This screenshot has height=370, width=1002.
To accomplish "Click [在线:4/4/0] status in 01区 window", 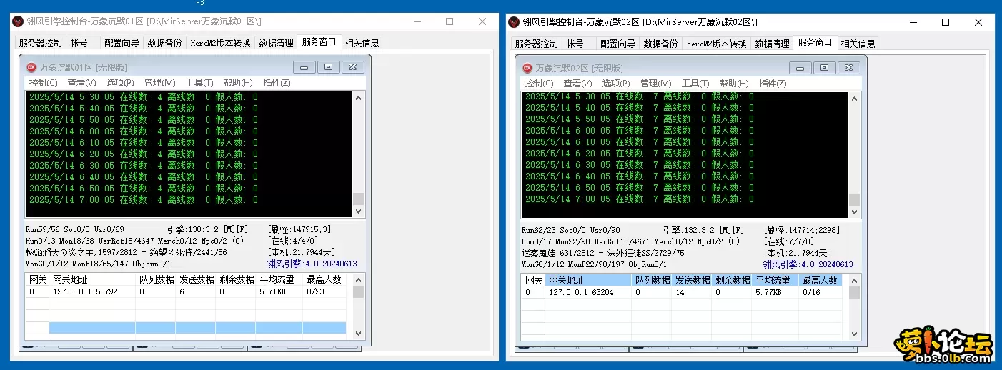I will [x=293, y=241].
